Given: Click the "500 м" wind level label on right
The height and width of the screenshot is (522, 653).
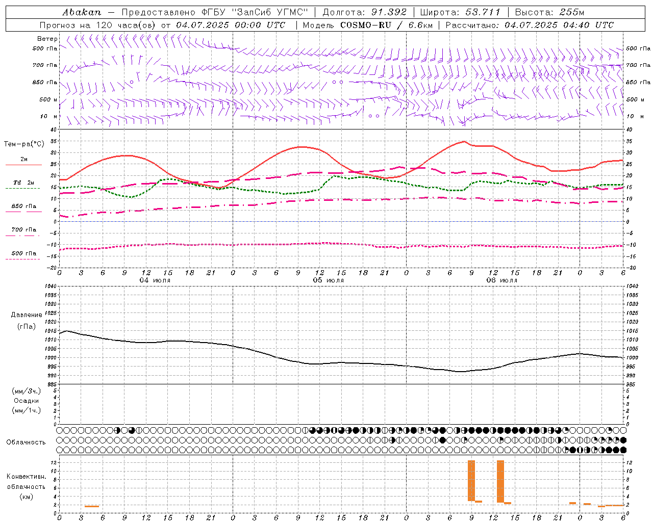Looking at the screenshot, I should (635, 99).
